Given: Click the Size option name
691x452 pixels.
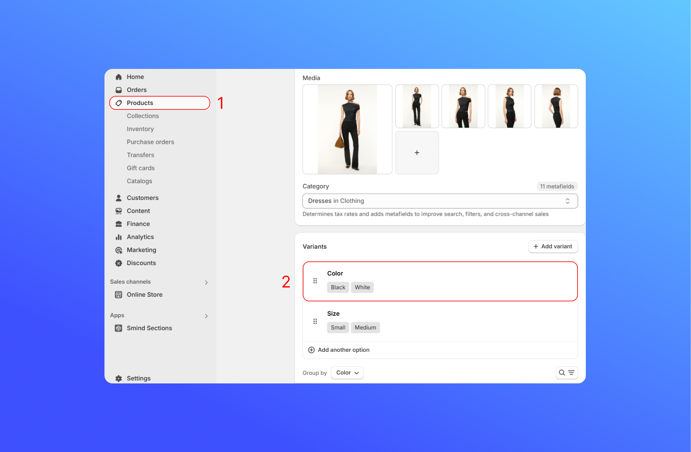Looking at the screenshot, I should point(333,314).
